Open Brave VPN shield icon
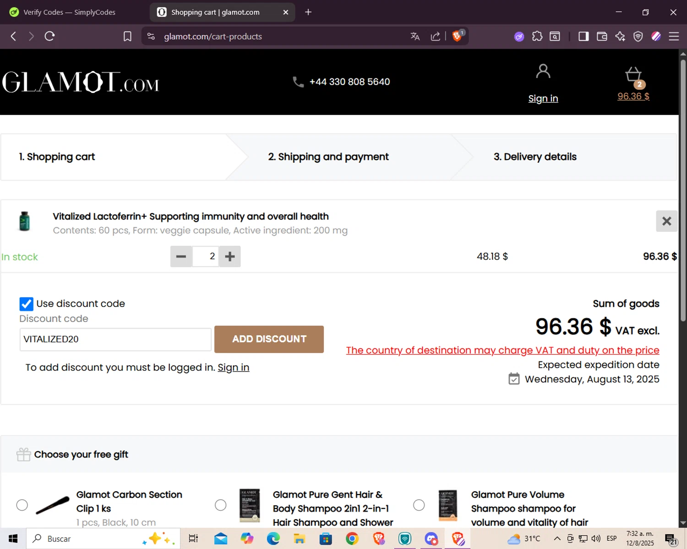Image resolution: width=687 pixels, height=549 pixels. pyautogui.click(x=638, y=37)
